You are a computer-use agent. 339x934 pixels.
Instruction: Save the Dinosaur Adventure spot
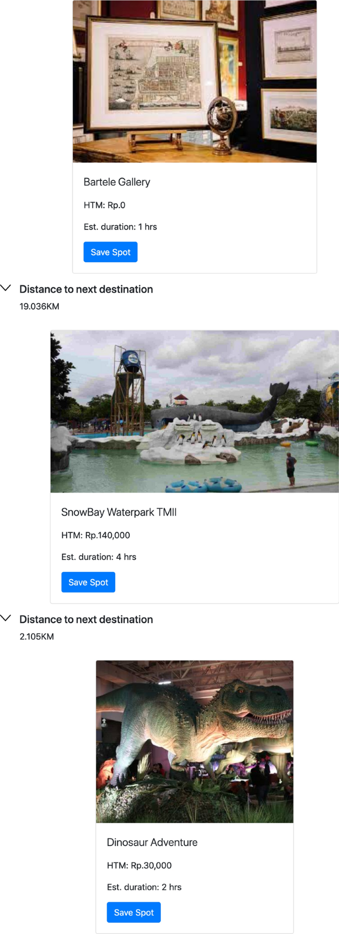[134, 912]
